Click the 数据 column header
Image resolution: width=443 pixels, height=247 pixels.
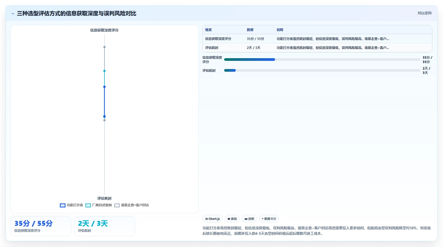tap(250, 30)
